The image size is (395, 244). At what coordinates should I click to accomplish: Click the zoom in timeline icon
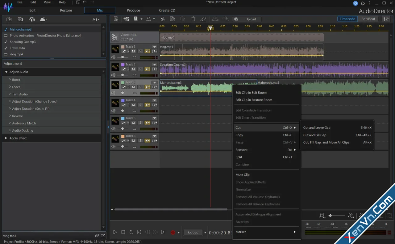[x=351, y=216]
